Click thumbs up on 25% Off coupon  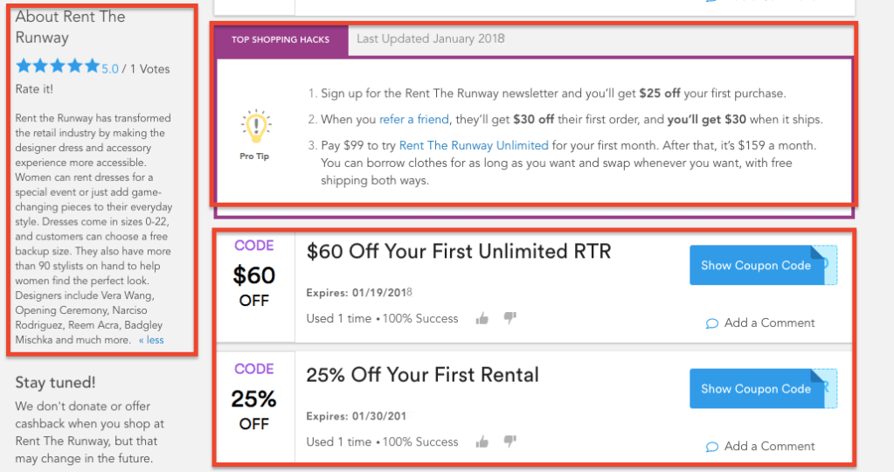coord(482,441)
